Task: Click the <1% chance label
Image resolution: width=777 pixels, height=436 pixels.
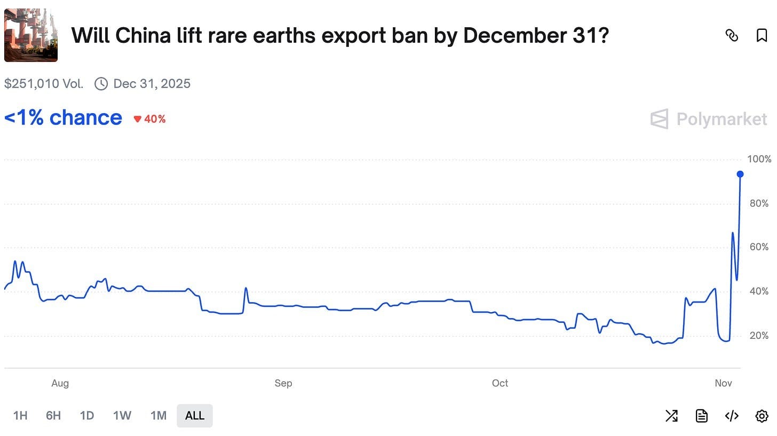Action: [x=63, y=118]
